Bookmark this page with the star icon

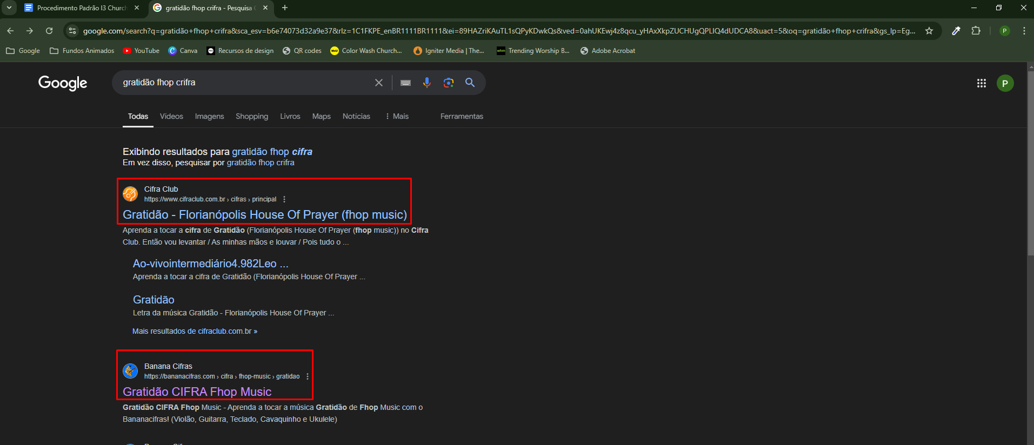(x=929, y=31)
